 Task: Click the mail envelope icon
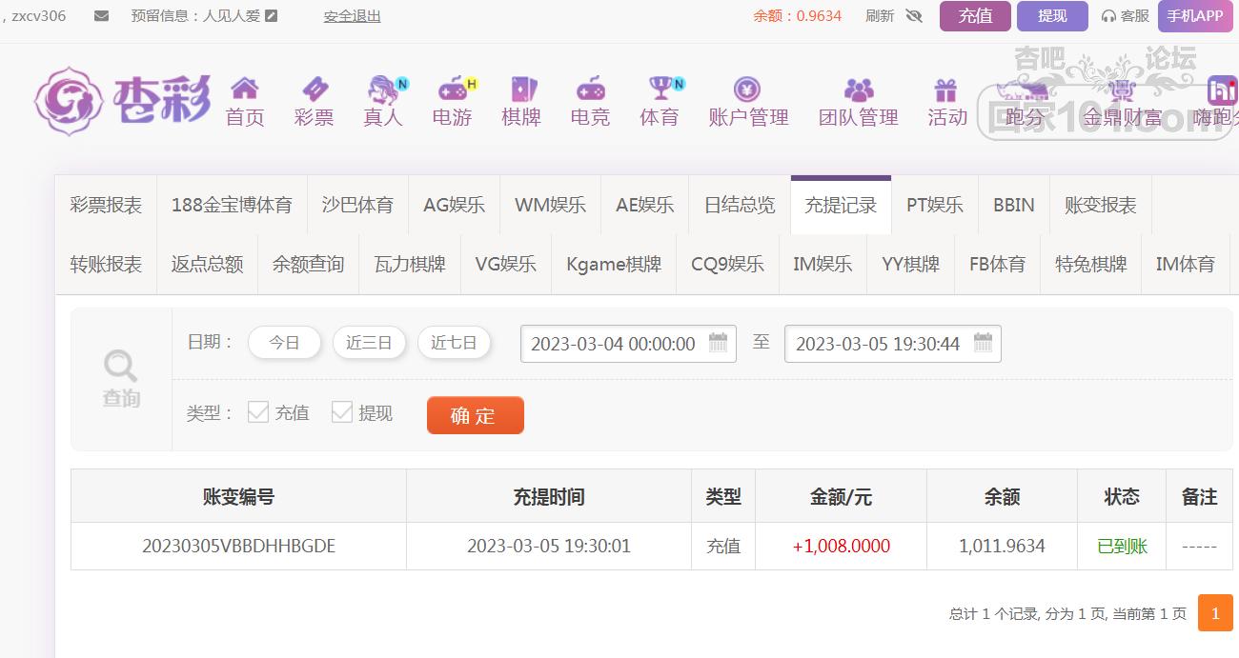(101, 16)
